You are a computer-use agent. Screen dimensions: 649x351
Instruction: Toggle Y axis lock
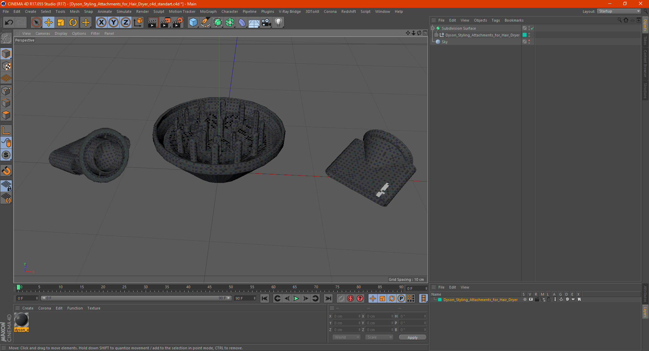[x=114, y=23]
